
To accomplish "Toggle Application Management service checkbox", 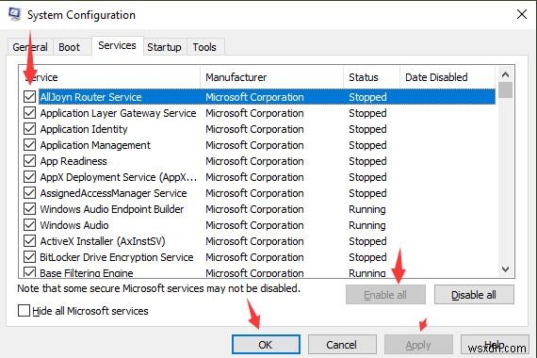I will click(30, 145).
